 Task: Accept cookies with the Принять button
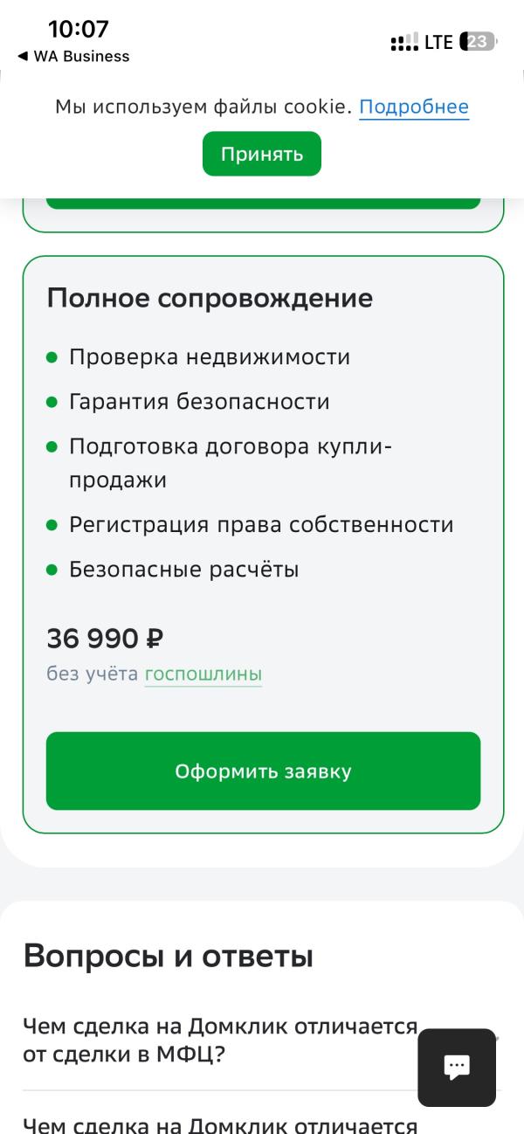tap(261, 154)
